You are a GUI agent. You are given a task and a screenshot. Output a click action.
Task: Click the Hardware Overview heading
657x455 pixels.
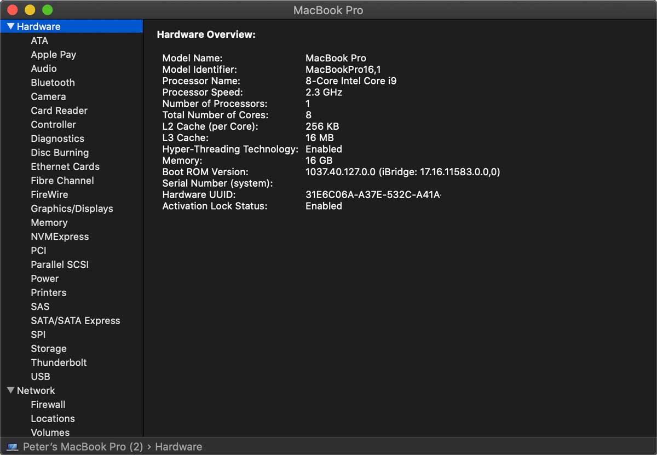coord(206,34)
